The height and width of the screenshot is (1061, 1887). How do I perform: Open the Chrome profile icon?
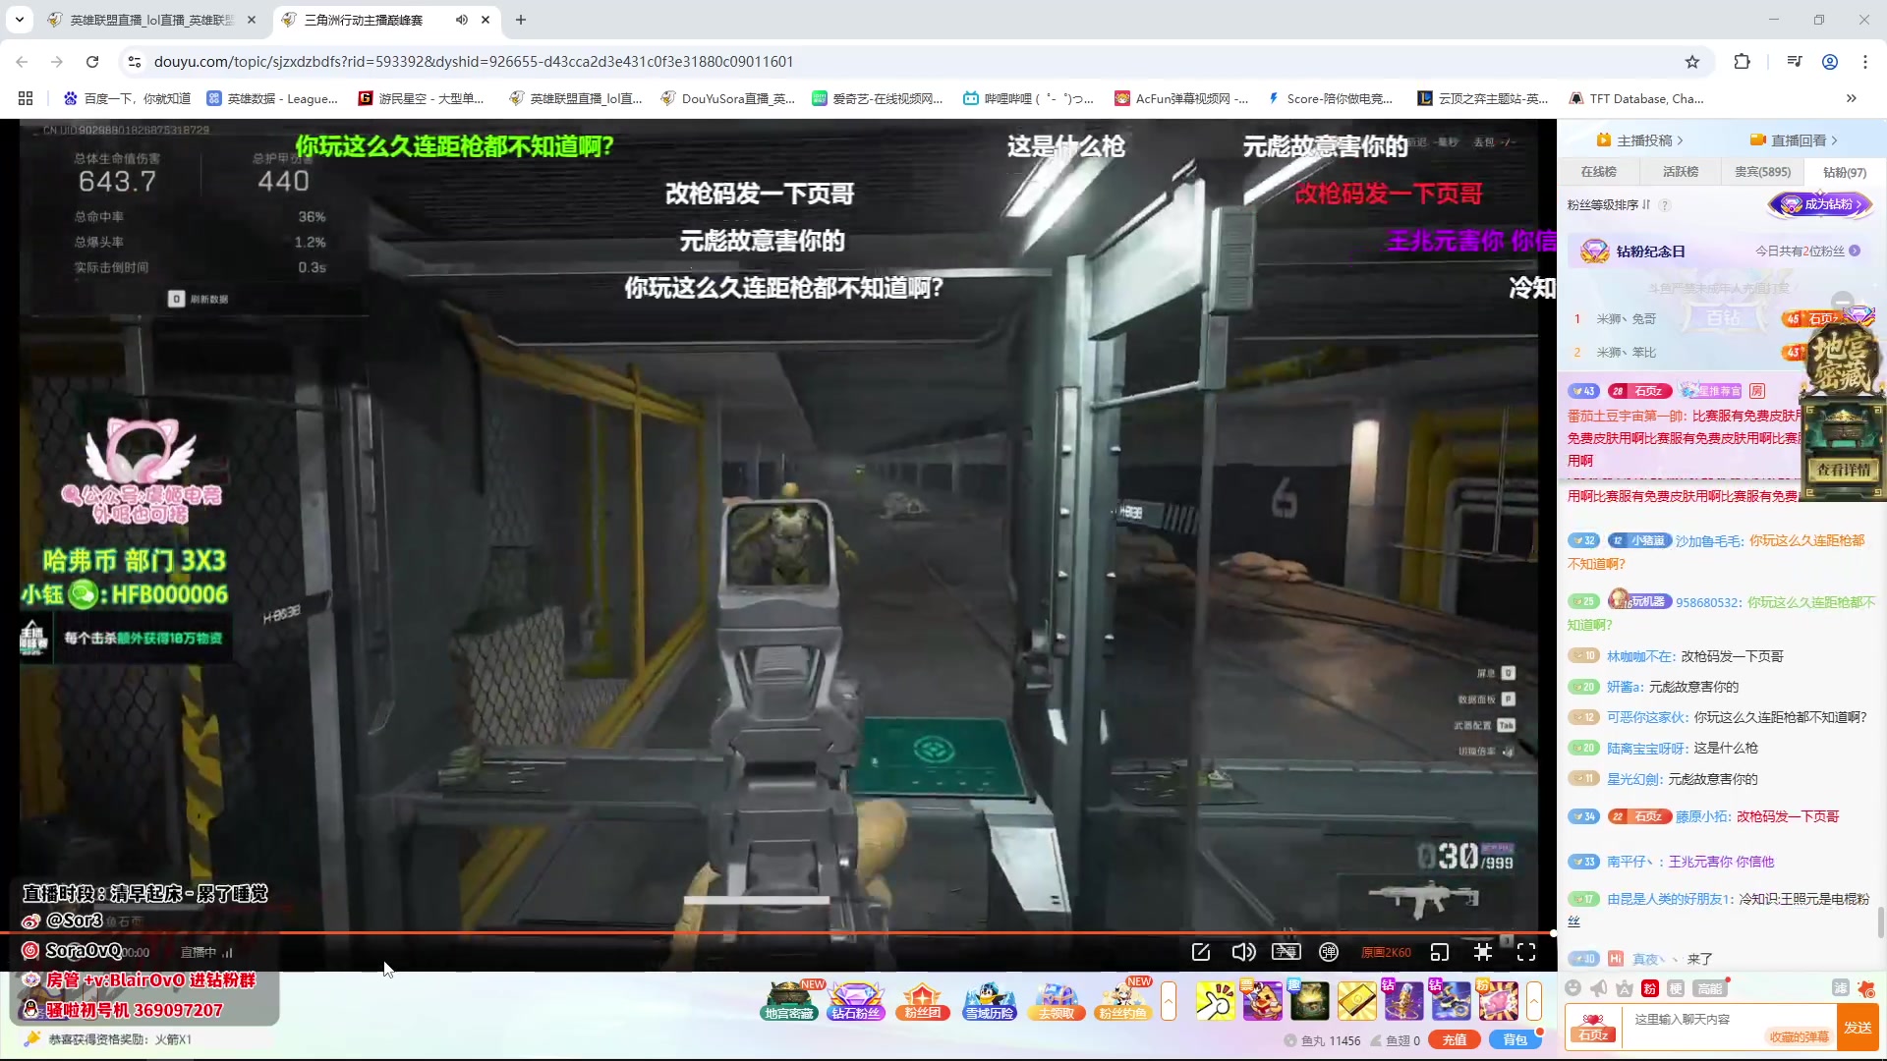coord(1830,62)
